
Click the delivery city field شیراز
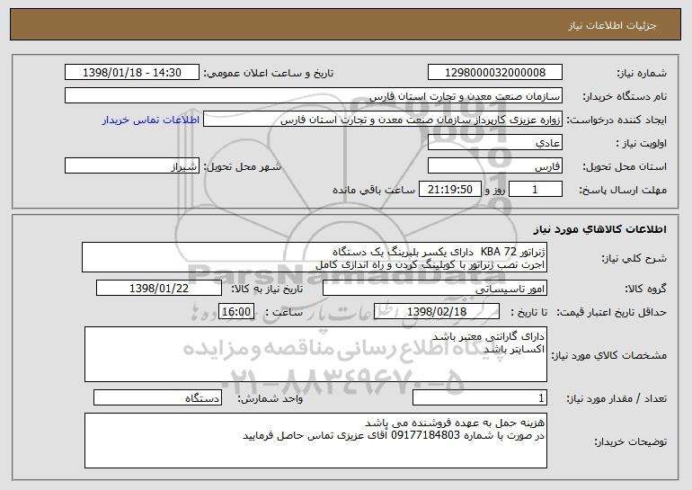pyautogui.click(x=131, y=166)
